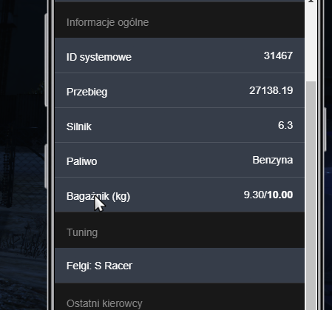Click the Ostatni kierowcy section header
Screen dimensions: 332x310
point(104,303)
